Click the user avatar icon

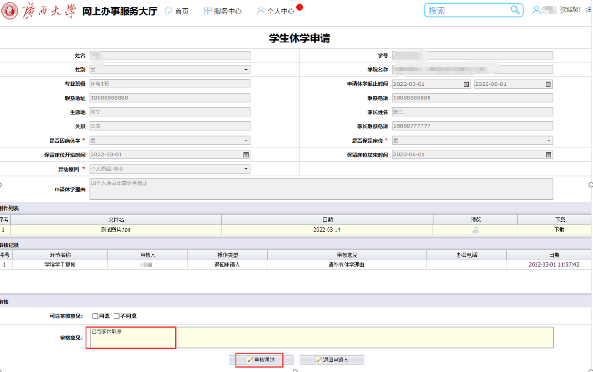[x=536, y=10]
